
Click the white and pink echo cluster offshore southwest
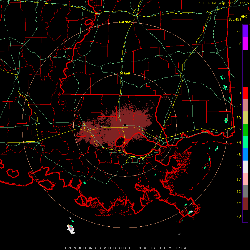coord(71,229)
